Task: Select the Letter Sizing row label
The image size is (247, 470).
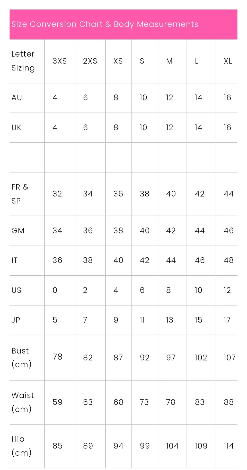Action: [23, 61]
